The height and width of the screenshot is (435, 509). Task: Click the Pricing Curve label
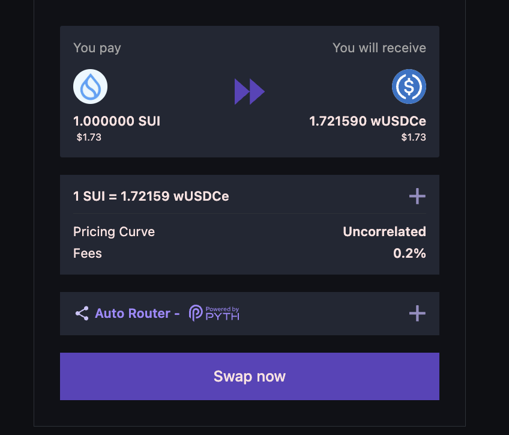[x=114, y=231]
